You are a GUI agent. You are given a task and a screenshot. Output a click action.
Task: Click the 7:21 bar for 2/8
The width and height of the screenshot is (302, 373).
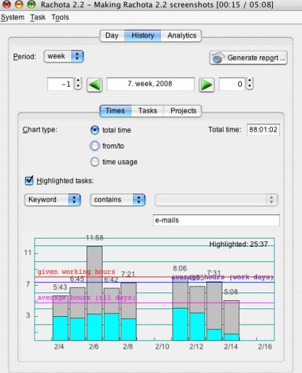point(129,311)
